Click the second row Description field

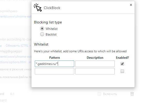pos(95,71)
